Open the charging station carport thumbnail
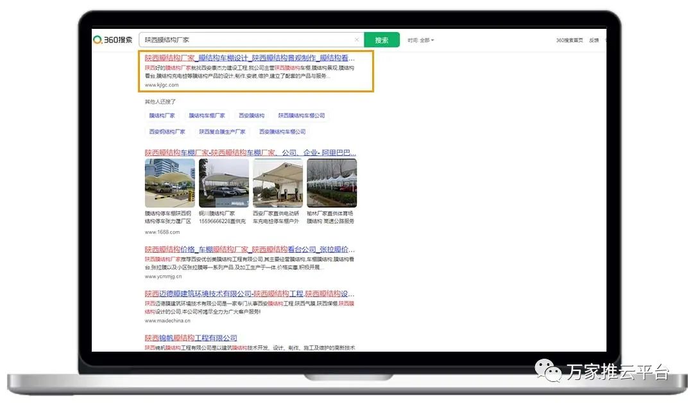 click(278, 183)
